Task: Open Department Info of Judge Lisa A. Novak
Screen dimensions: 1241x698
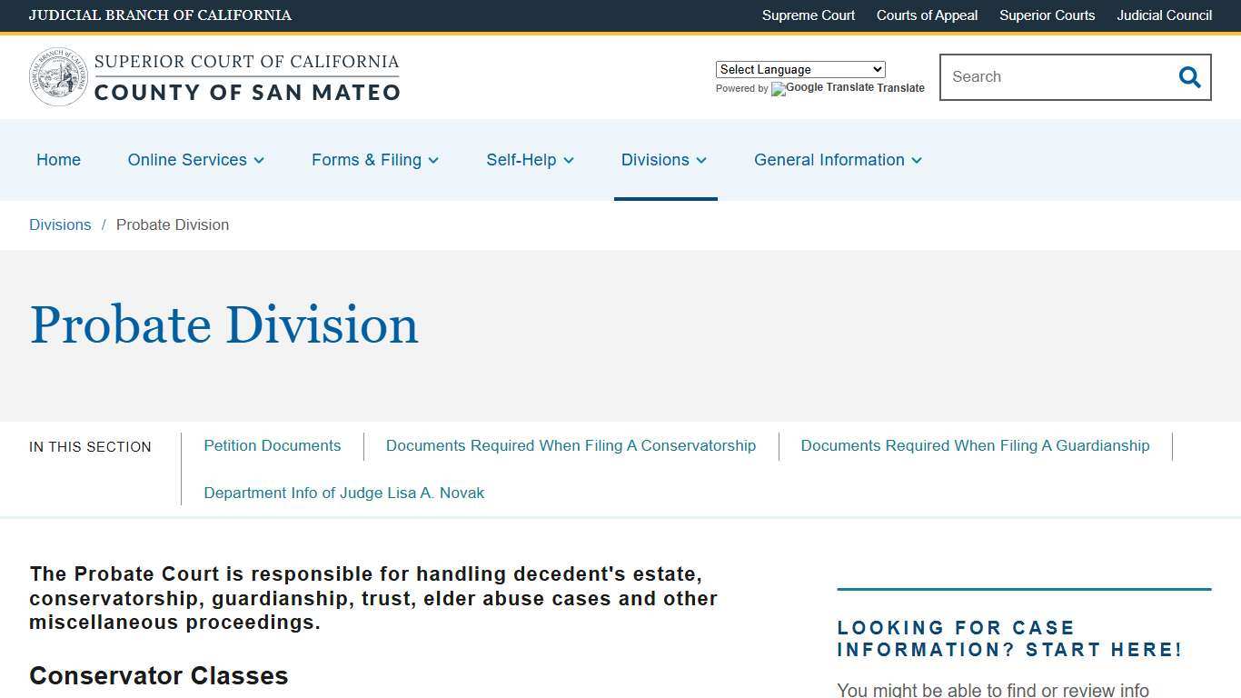Action: tap(343, 493)
